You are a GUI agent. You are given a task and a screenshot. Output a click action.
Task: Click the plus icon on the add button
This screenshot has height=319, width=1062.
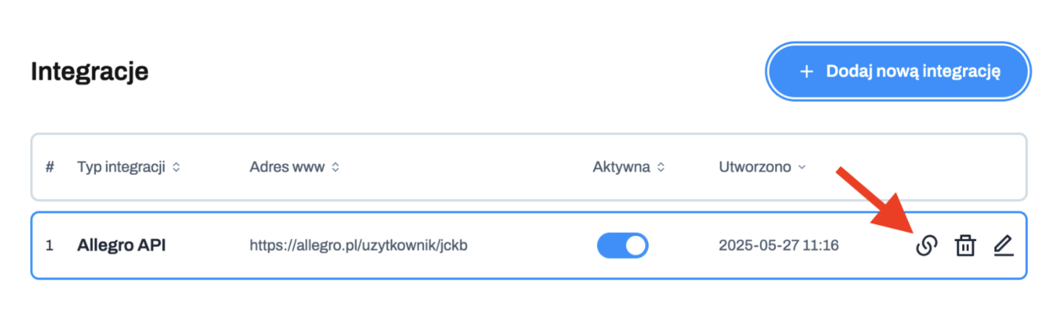pyautogui.click(x=807, y=71)
